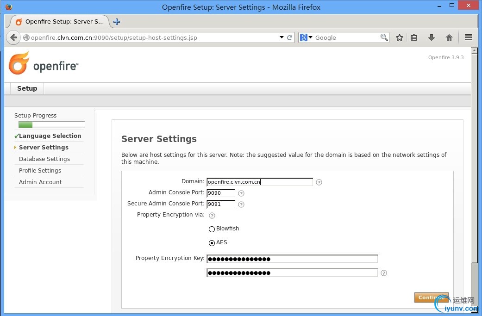Minimize the Firefox window
This screenshot has width=482, height=316.
click(x=439, y=6)
